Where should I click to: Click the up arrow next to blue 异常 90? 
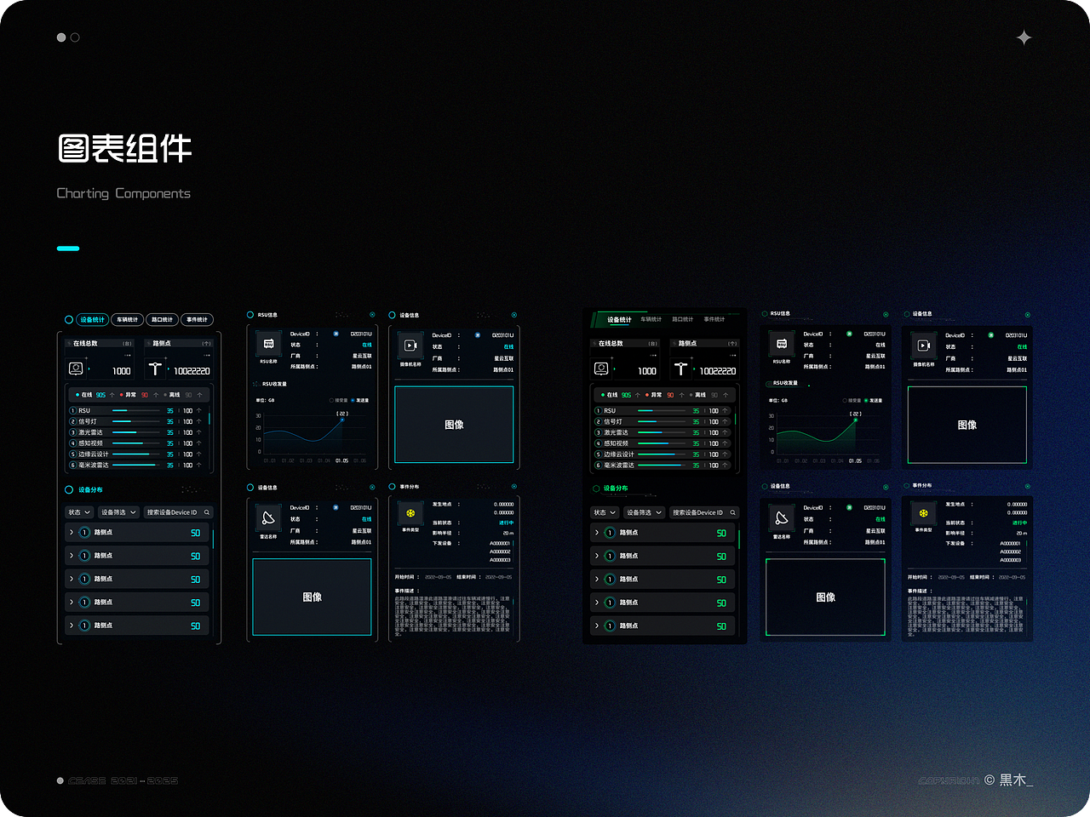[x=156, y=395]
